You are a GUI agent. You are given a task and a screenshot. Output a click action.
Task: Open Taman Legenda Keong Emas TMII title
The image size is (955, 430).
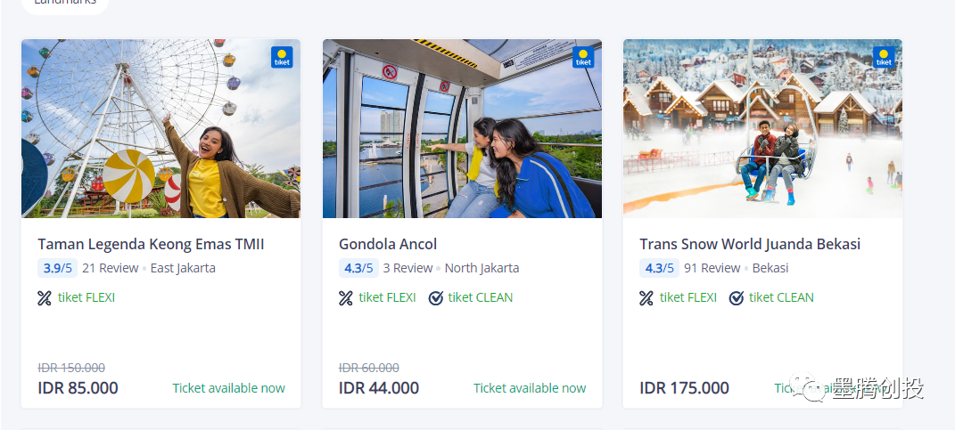pyautogui.click(x=151, y=244)
